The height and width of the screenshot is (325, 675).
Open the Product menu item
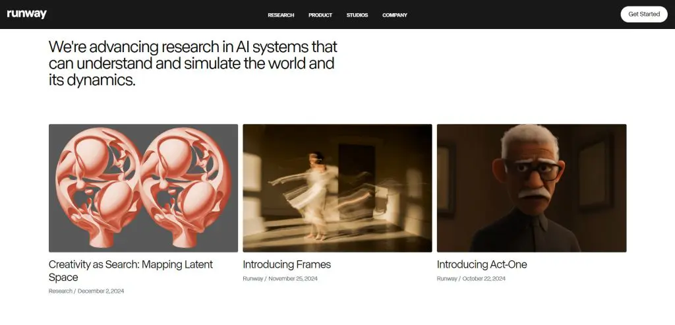(320, 15)
